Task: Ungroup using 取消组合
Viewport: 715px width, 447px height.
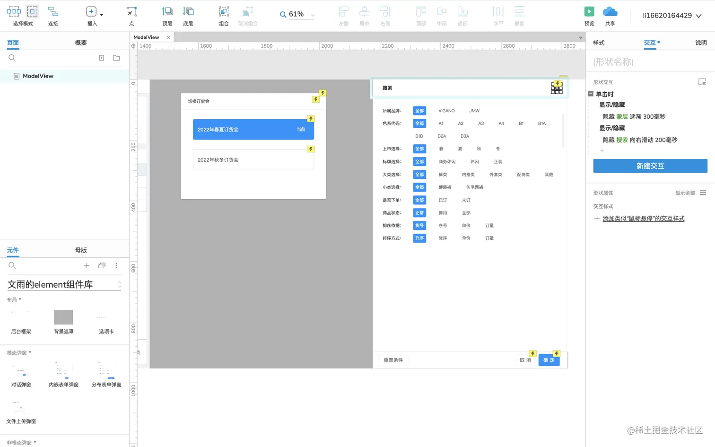Action: 248,11
